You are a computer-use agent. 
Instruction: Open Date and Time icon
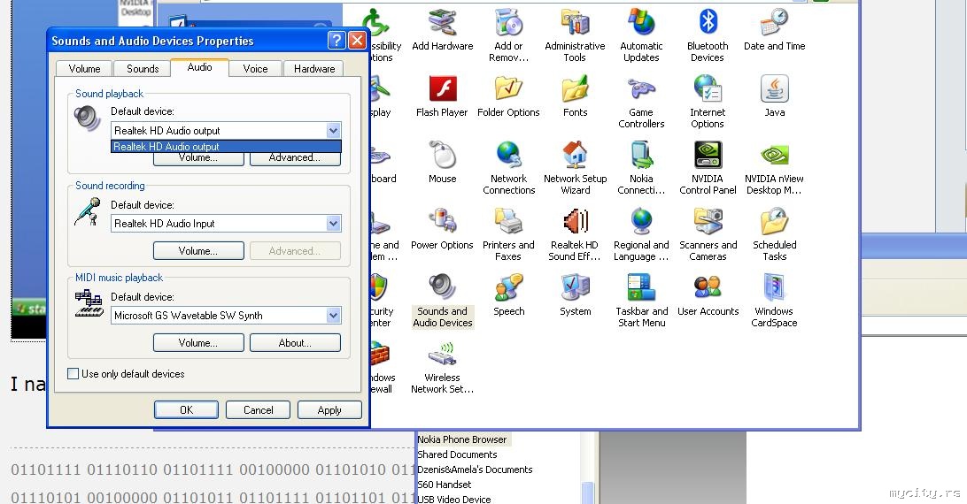[x=775, y=29]
